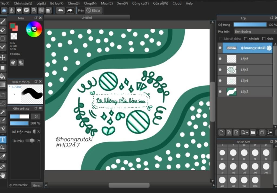Screen dimensions: 277x193
Task: Pick the Move tool with four arrows
Action: click(3, 57)
